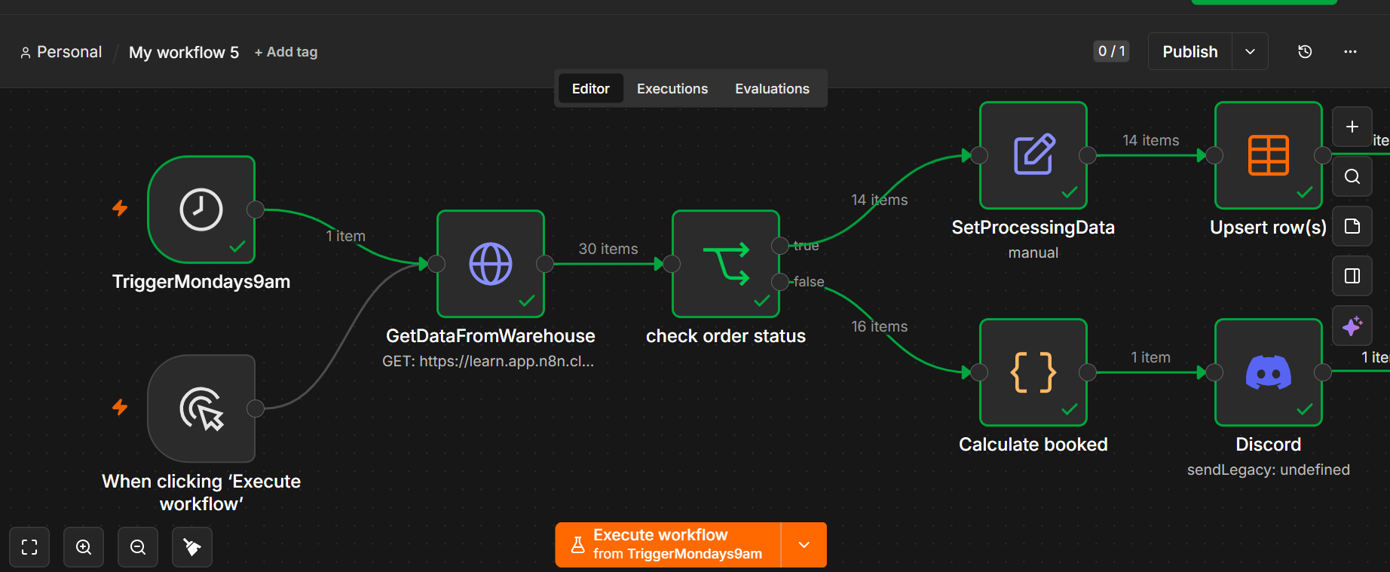This screenshot has height=572, width=1390.
Task: Open the GetDataFromWarehouse globe node
Action: click(x=491, y=264)
